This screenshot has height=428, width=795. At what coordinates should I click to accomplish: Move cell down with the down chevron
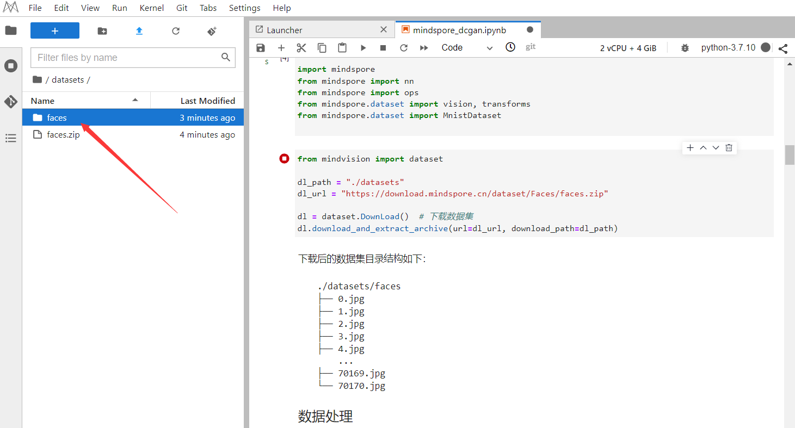pyautogui.click(x=716, y=148)
